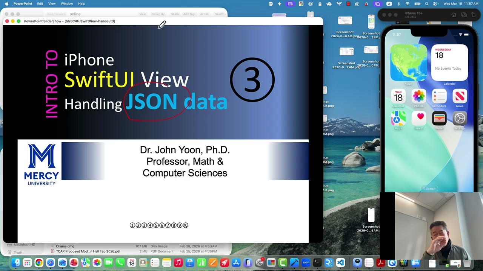The image size is (483, 271).
Task: Open Visual Studio Code from the Dock
Action: click(340, 263)
